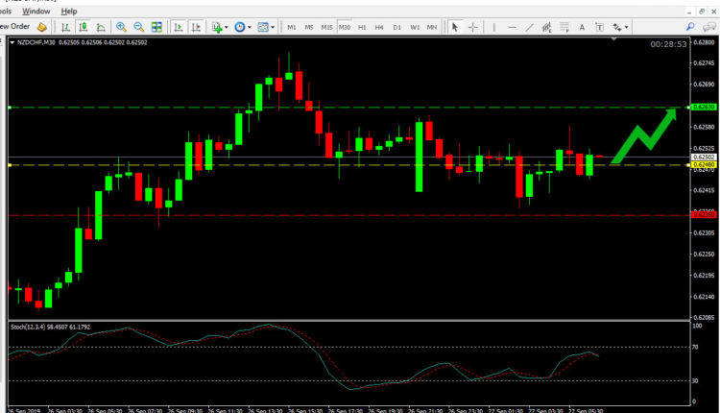This screenshot has height=413, width=720.
Task: Open the indicators list with green plus icon
Action: point(217,27)
